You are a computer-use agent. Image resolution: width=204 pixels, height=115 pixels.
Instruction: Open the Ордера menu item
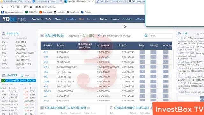(103, 19)
